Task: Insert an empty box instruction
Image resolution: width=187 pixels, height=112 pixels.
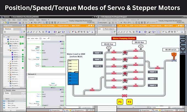Action: tap(40, 39)
